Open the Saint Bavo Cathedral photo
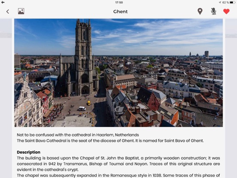The width and height of the screenshot is (237, 178). pos(118,73)
